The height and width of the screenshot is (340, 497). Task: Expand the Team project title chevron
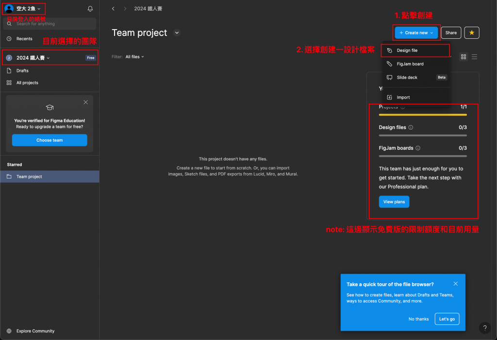click(x=177, y=32)
